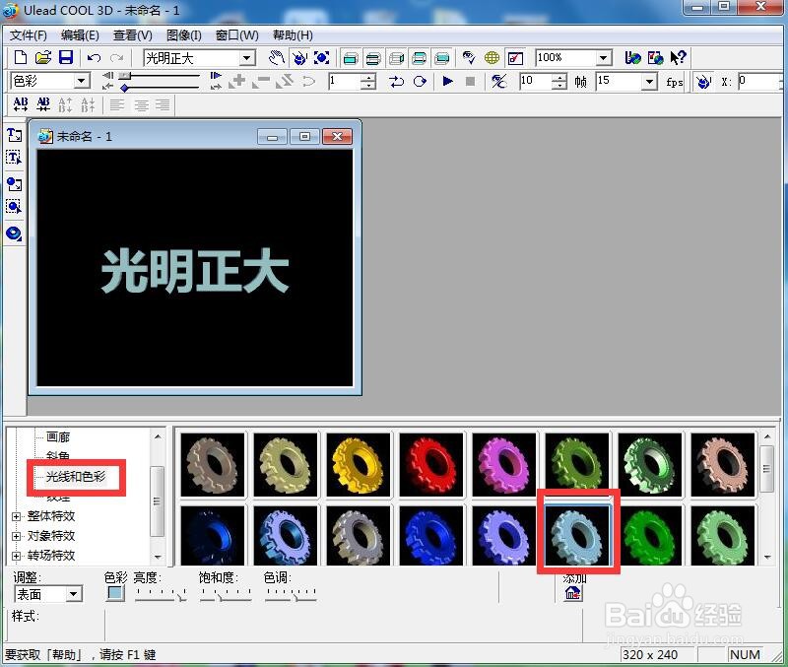Click the New document icon
788x667 pixels.
(x=21, y=58)
